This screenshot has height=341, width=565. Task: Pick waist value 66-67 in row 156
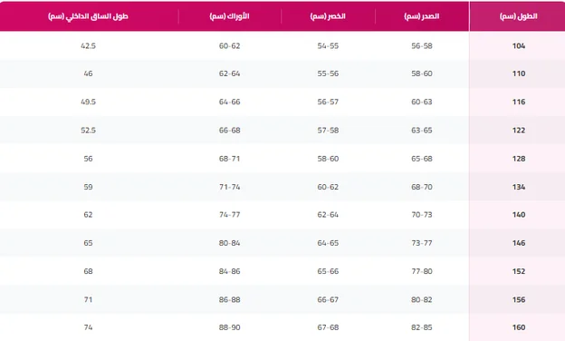pos(328,300)
